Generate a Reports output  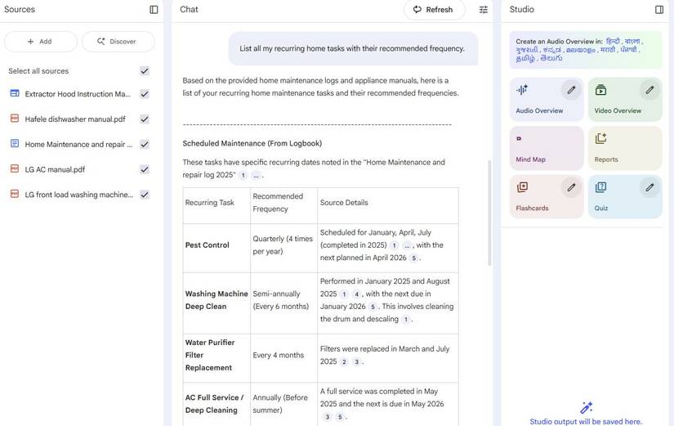click(x=624, y=148)
